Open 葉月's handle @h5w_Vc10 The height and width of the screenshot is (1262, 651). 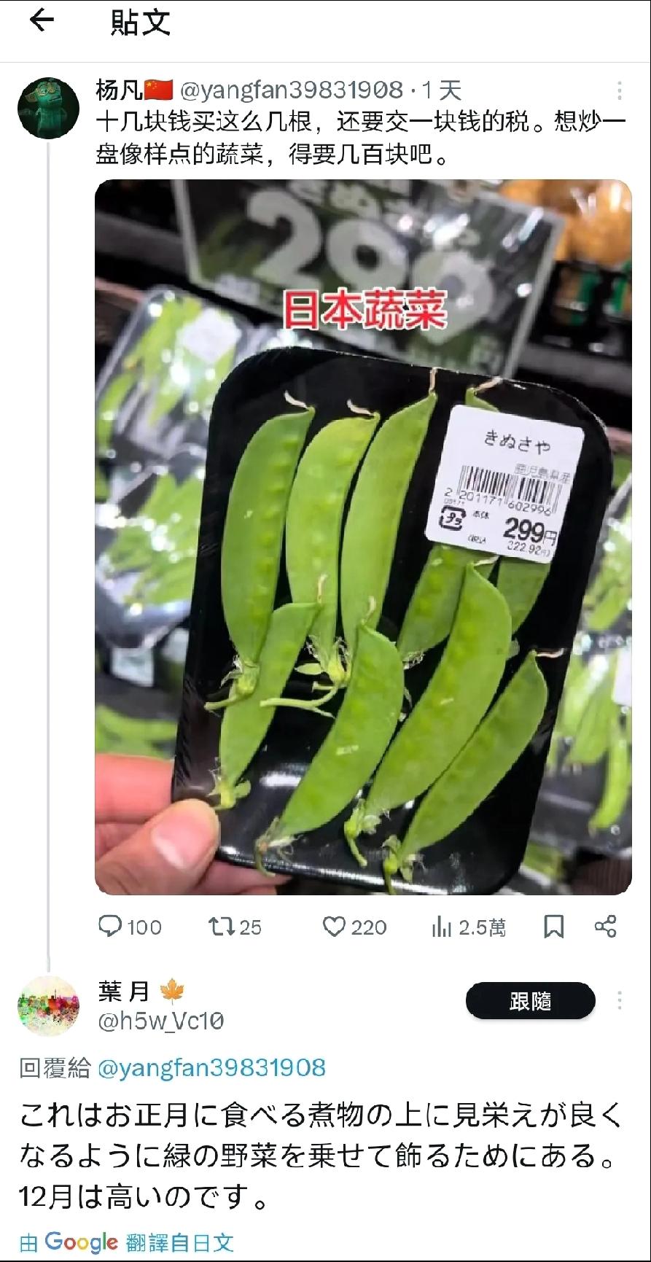(160, 1021)
